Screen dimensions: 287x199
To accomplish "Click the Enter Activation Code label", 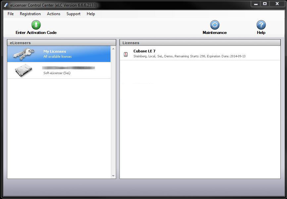I will pyautogui.click(x=36, y=33).
